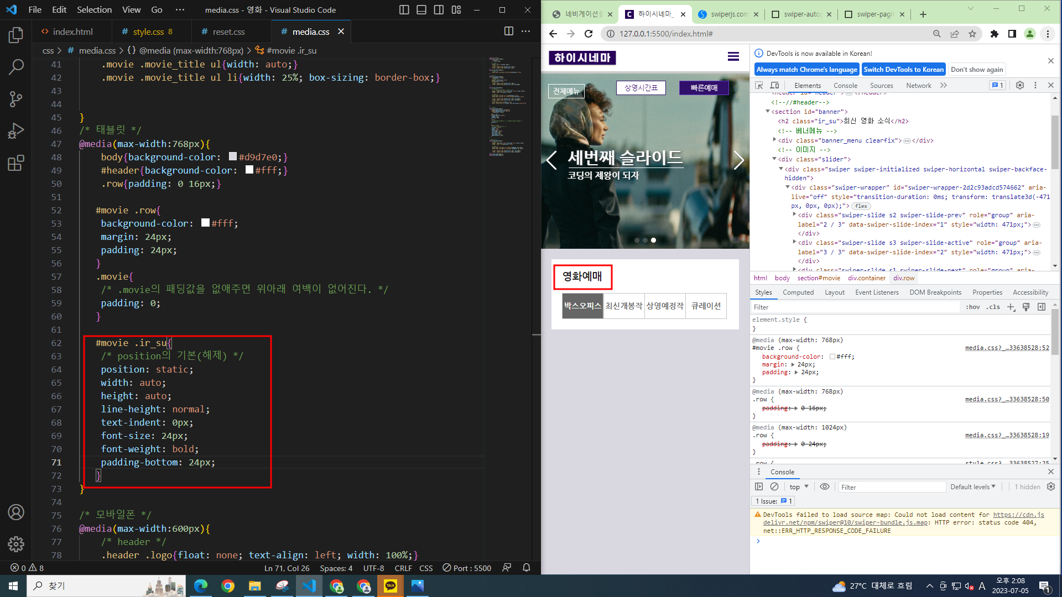Switch to the style.css editor tab

coord(148,32)
